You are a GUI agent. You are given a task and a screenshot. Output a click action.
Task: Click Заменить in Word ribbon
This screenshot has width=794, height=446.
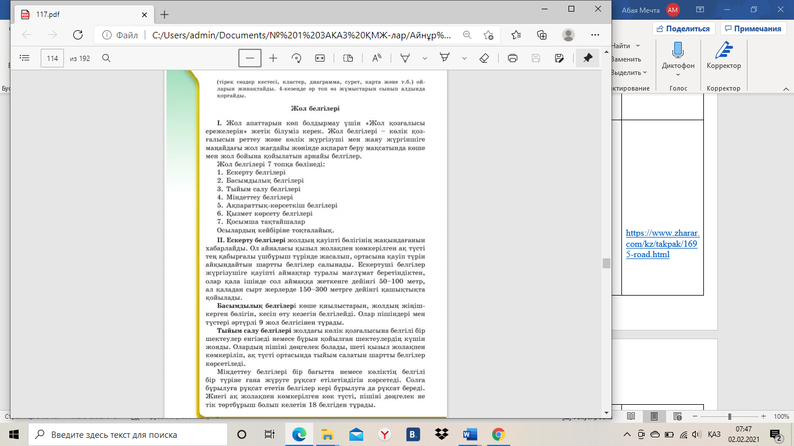(x=625, y=59)
